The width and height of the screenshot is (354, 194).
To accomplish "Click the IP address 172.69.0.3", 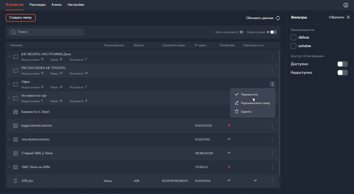I will pyautogui.click(x=201, y=167).
